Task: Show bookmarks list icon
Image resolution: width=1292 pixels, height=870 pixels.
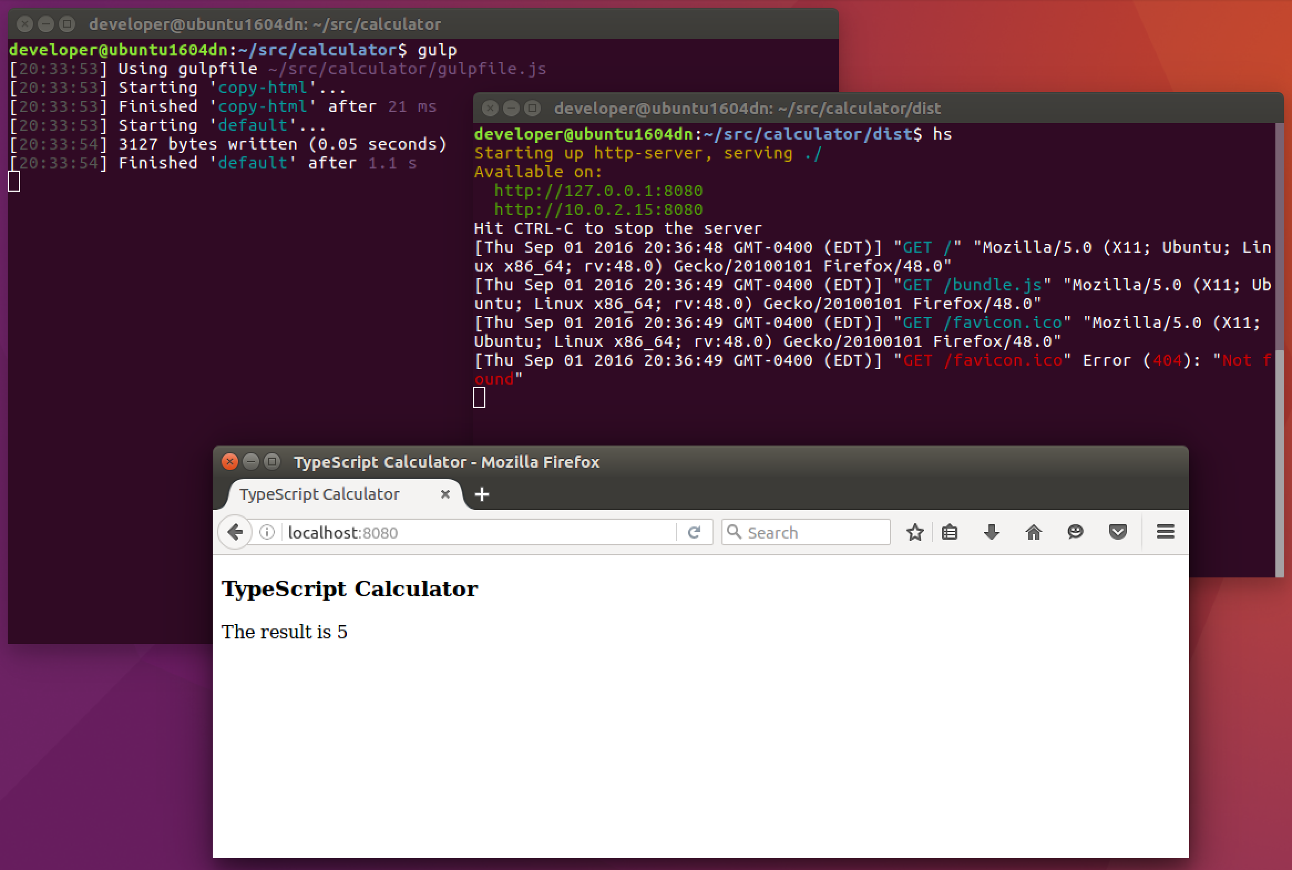Action: tap(950, 532)
